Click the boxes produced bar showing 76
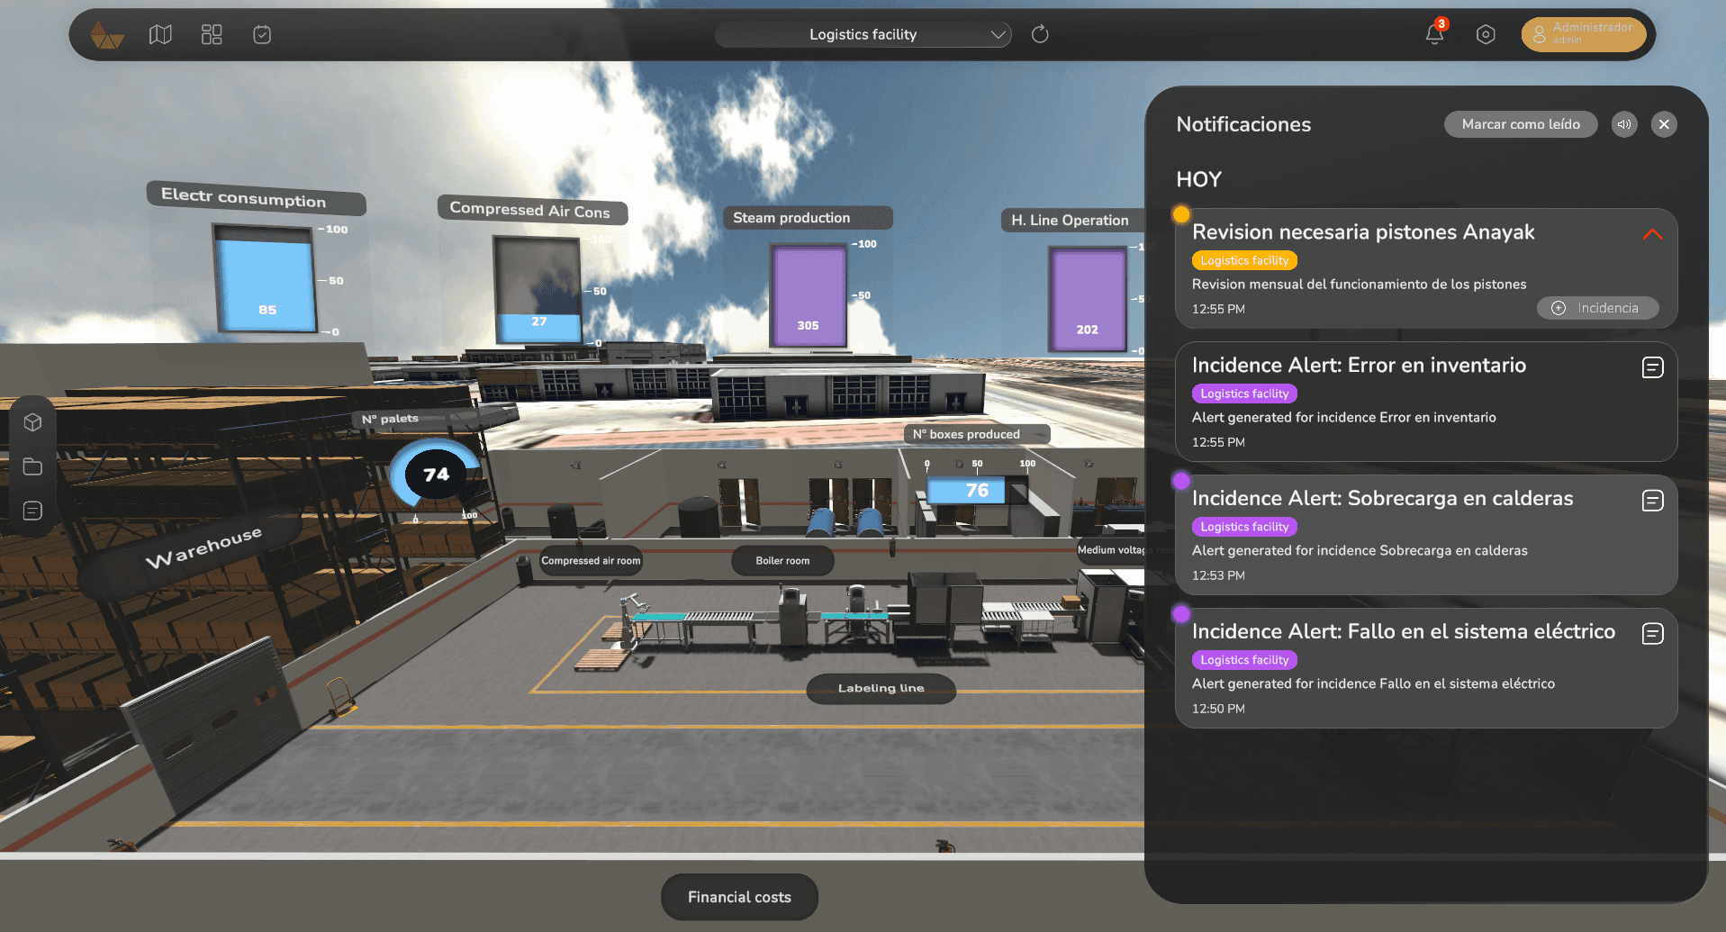 click(x=977, y=491)
